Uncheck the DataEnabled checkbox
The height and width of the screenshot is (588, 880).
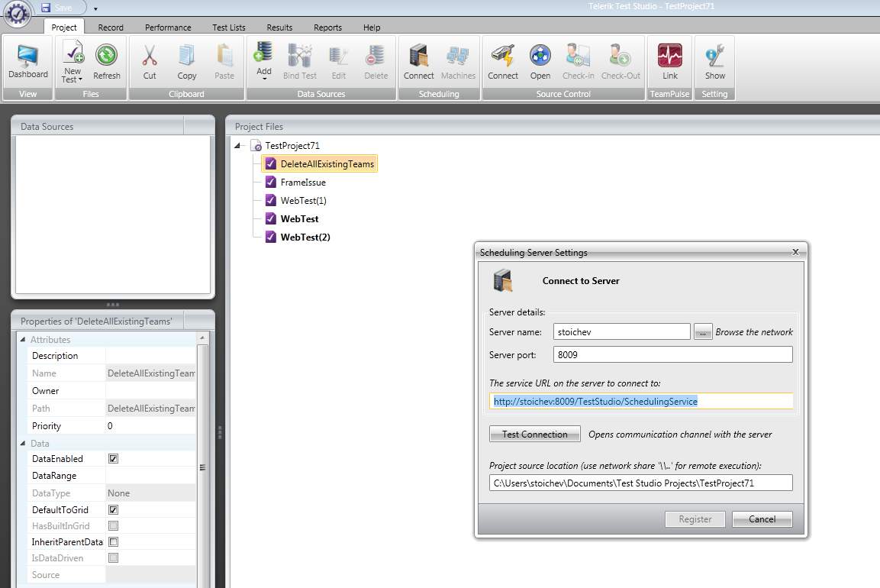(114, 458)
